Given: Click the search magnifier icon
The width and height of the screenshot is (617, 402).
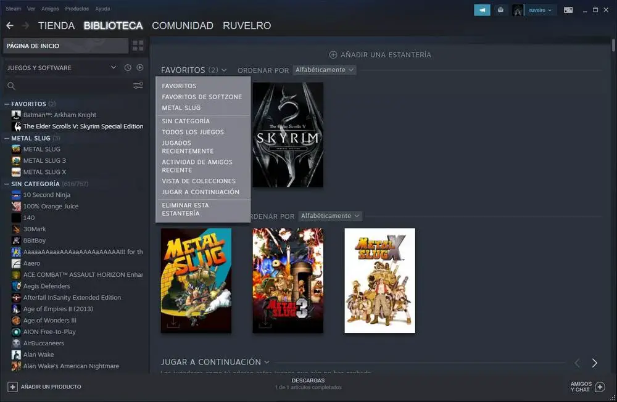Looking at the screenshot, I should tap(11, 86).
